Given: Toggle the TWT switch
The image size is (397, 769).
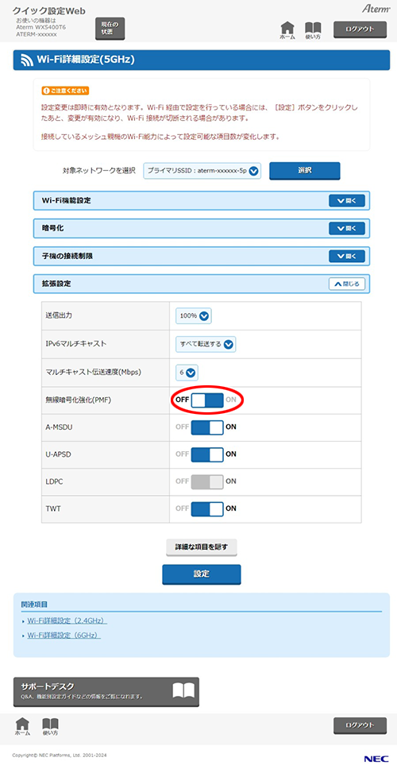Looking at the screenshot, I should (x=206, y=508).
